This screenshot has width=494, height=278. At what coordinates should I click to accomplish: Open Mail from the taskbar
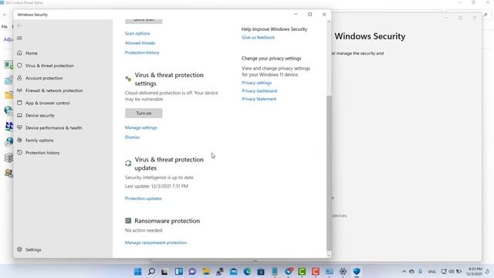(x=233, y=271)
